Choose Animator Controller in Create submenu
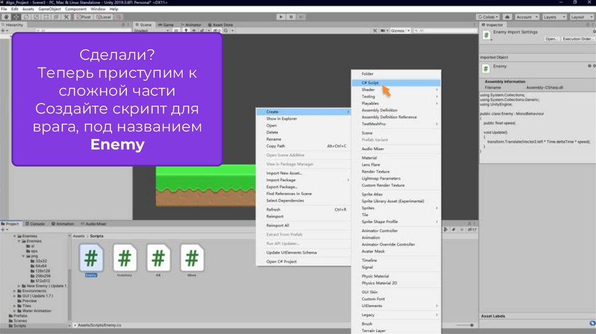 click(396, 230)
